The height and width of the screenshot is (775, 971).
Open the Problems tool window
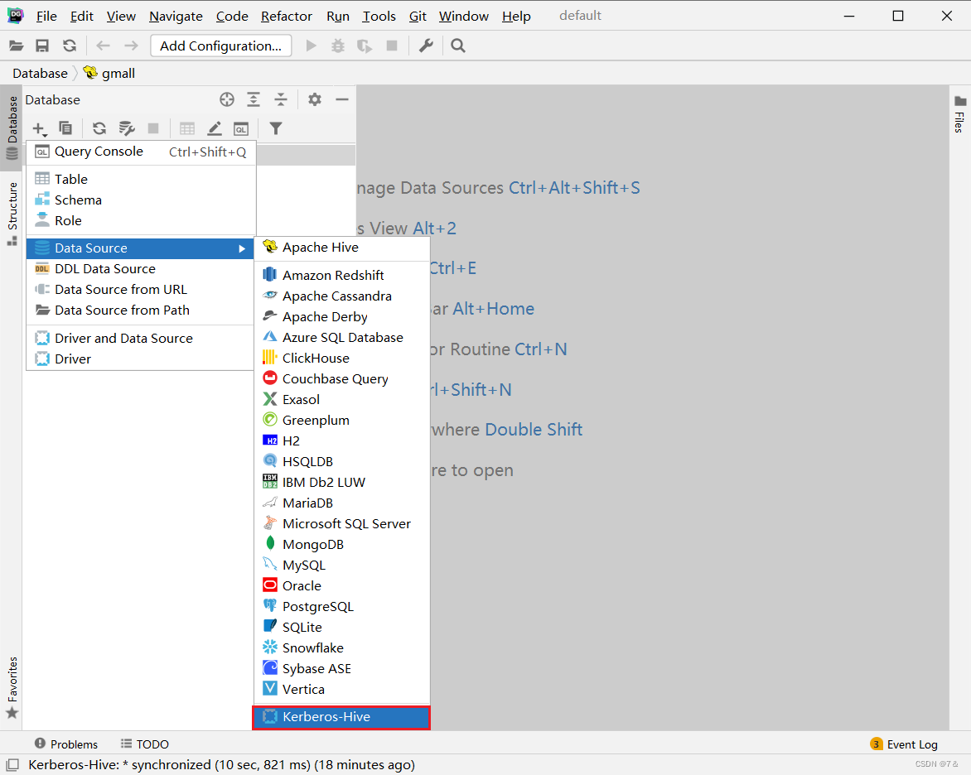pyautogui.click(x=66, y=744)
